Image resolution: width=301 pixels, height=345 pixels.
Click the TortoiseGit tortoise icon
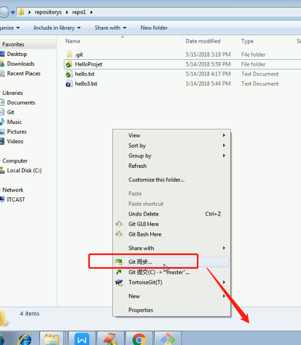click(x=119, y=282)
